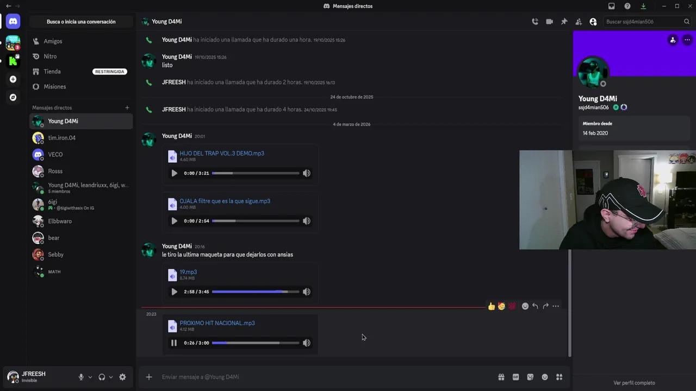This screenshot has height=391, width=696.
Task: Open Discover servers compass icon
Action: tap(13, 98)
